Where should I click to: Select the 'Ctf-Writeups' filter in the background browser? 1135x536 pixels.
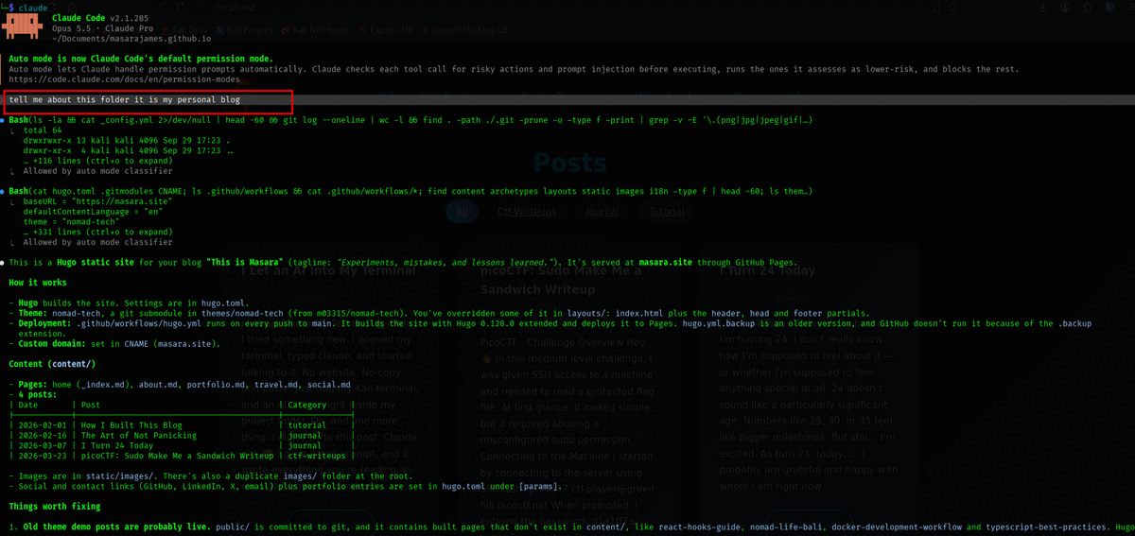pos(528,213)
